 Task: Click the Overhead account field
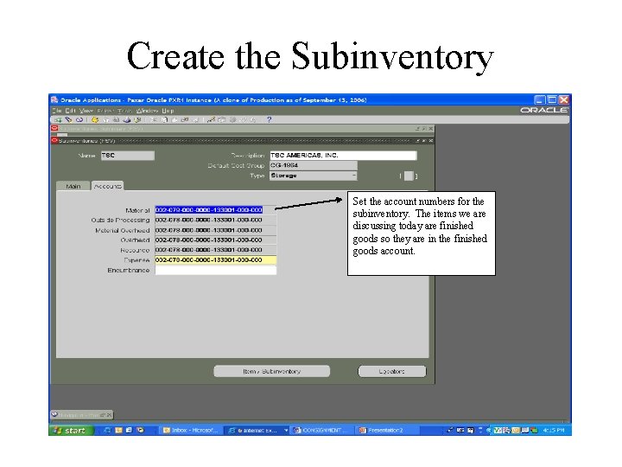click(x=215, y=240)
